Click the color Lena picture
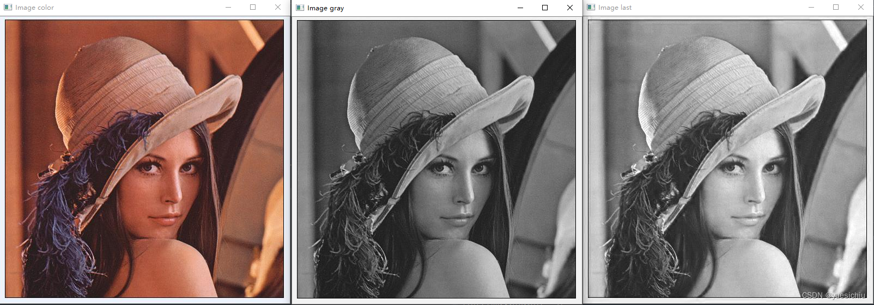Viewport: 874px width, 305px height. [144, 159]
